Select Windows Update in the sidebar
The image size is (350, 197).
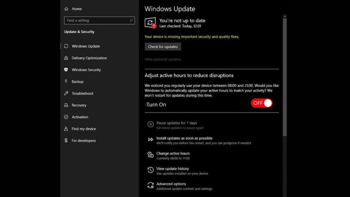[86, 46]
